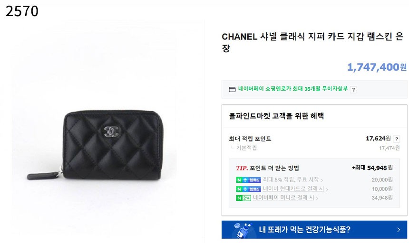Open the 네이버 현대카드로 결제 시 link
Image resolution: width=409 pixels, height=243 pixels.
click(x=293, y=188)
